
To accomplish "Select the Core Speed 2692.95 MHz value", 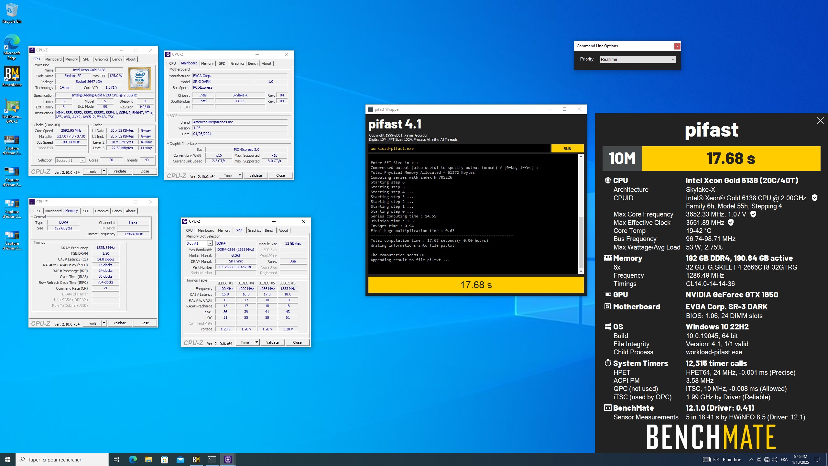I will pyautogui.click(x=71, y=130).
